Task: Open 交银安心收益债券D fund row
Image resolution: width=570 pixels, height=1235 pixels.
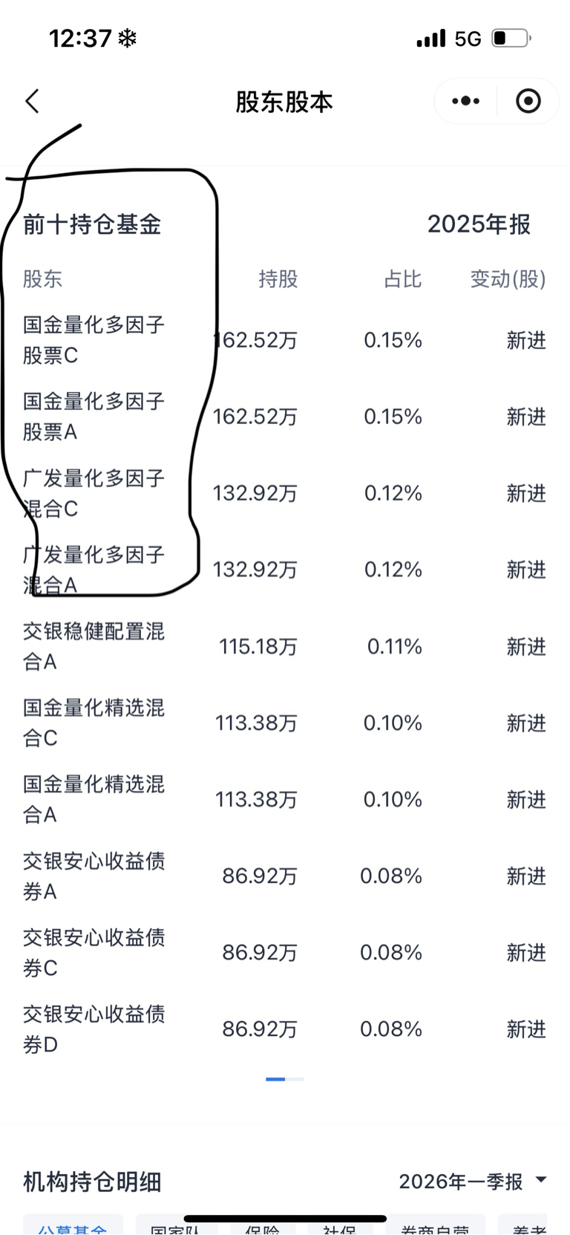Action: pos(285,1029)
